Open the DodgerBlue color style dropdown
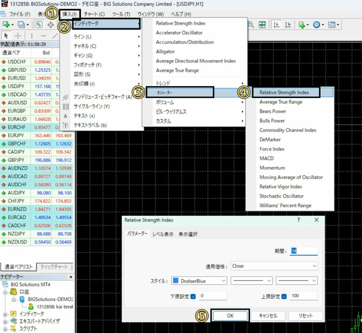362x333 pixels. [199, 281]
